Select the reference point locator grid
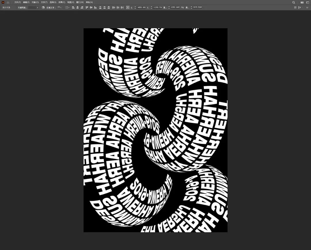 pyautogui.click(x=128, y=7)
